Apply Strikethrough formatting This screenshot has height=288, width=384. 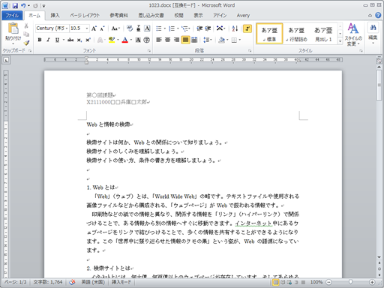(70, 40)
